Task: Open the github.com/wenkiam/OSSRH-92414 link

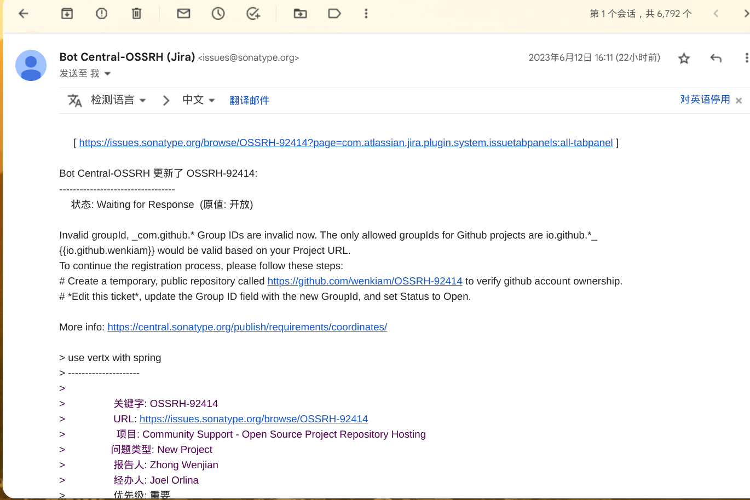Action: pos(365,281)
